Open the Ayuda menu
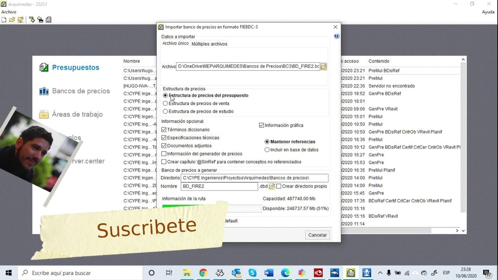 pyautogui.click(x=488, y=12)
